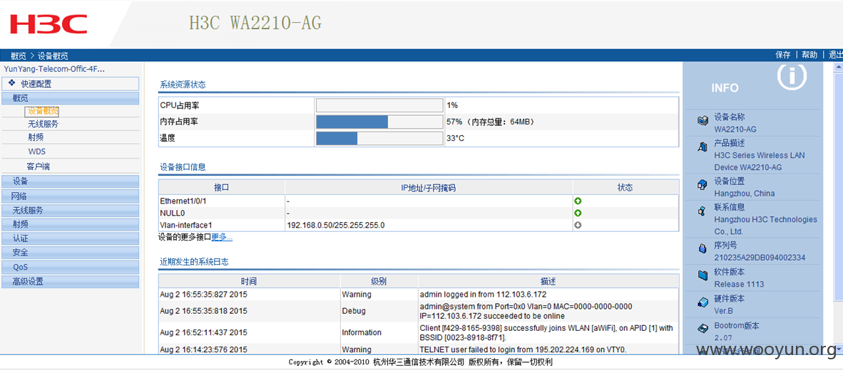Click the Debug level cell

pos(354,311)
